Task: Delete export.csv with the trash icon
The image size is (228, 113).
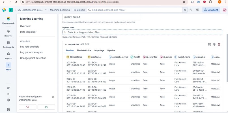Action: (219, 44)
